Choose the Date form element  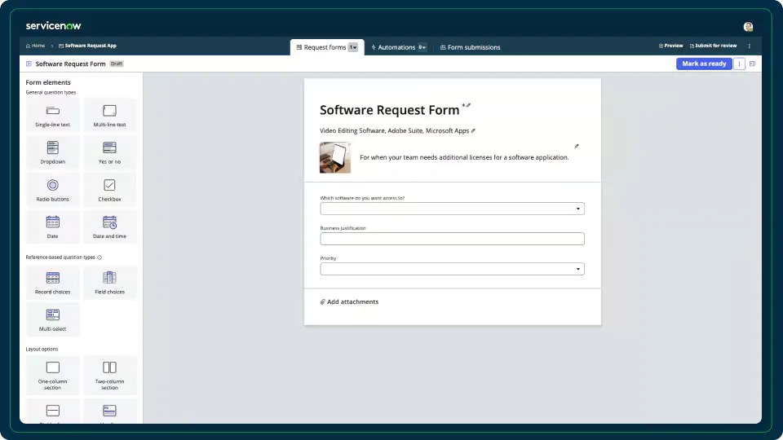pyautogui.click(x=52, y=227)
